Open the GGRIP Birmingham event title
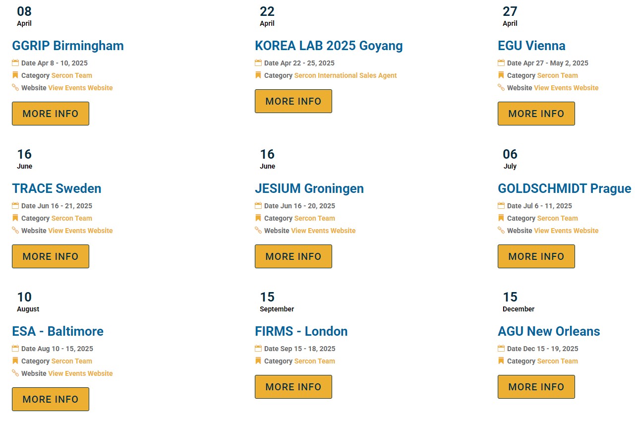Image resolution: width=639 pixels, height=423 pixels. [x=68, y=46]
